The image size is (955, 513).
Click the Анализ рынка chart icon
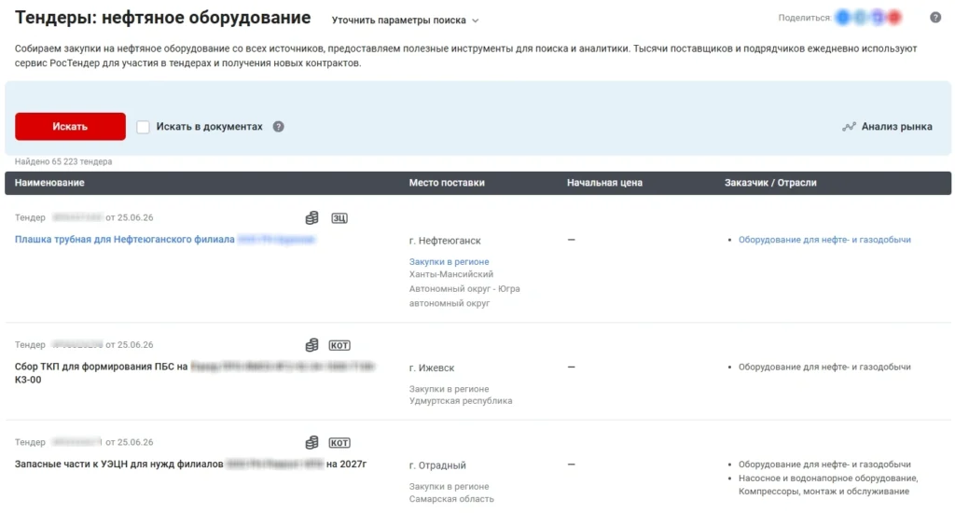849,127
